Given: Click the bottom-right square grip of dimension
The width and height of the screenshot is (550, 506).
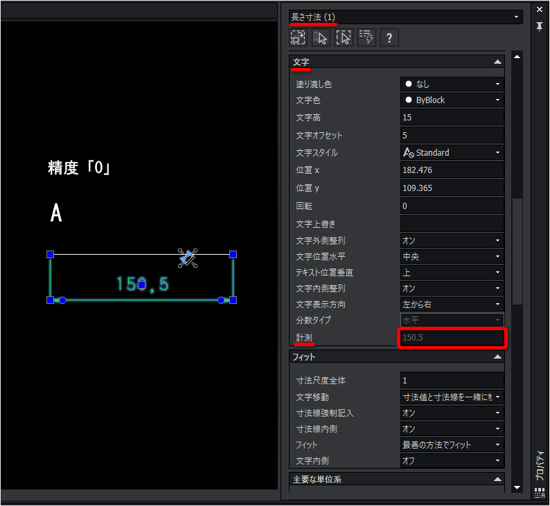Looking at the screenshot, I should click(x=233, y=300).
